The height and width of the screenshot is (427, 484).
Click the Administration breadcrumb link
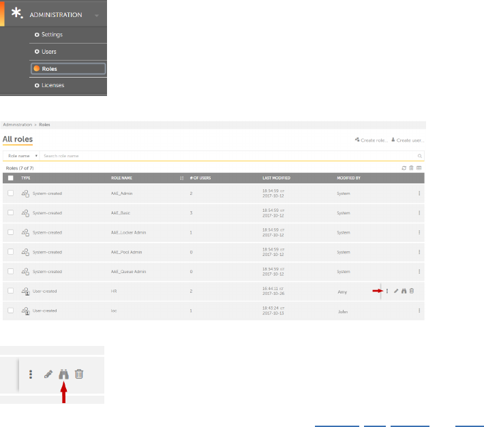click(18, 125)
